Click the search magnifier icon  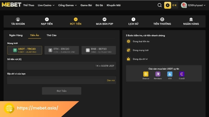160,5
